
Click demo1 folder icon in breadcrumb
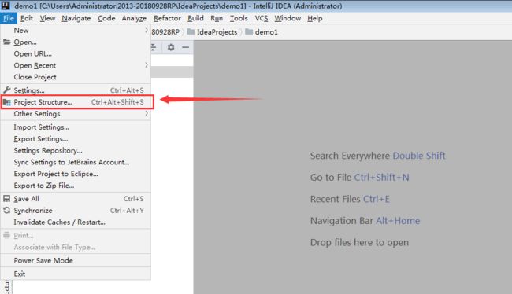point(249,31)
